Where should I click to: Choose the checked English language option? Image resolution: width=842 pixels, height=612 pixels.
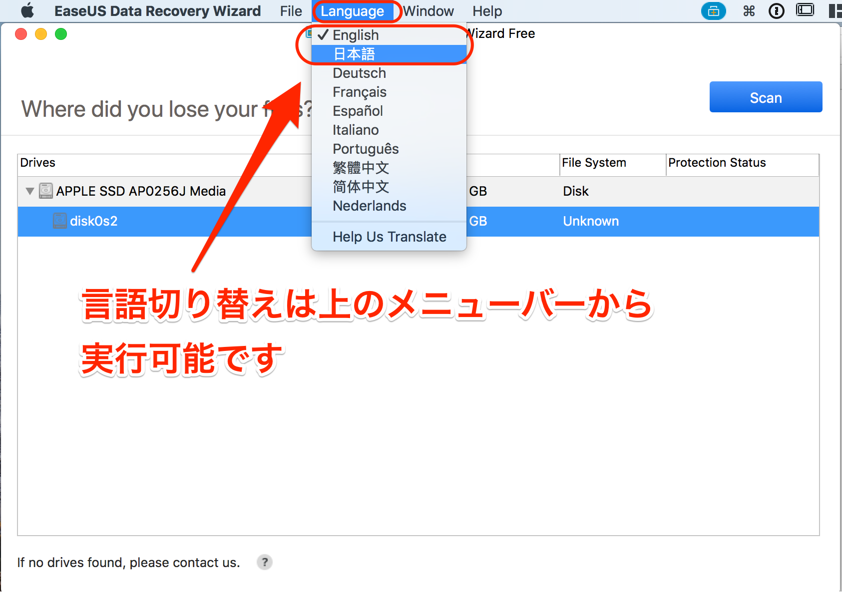click(x=356, y=35)
